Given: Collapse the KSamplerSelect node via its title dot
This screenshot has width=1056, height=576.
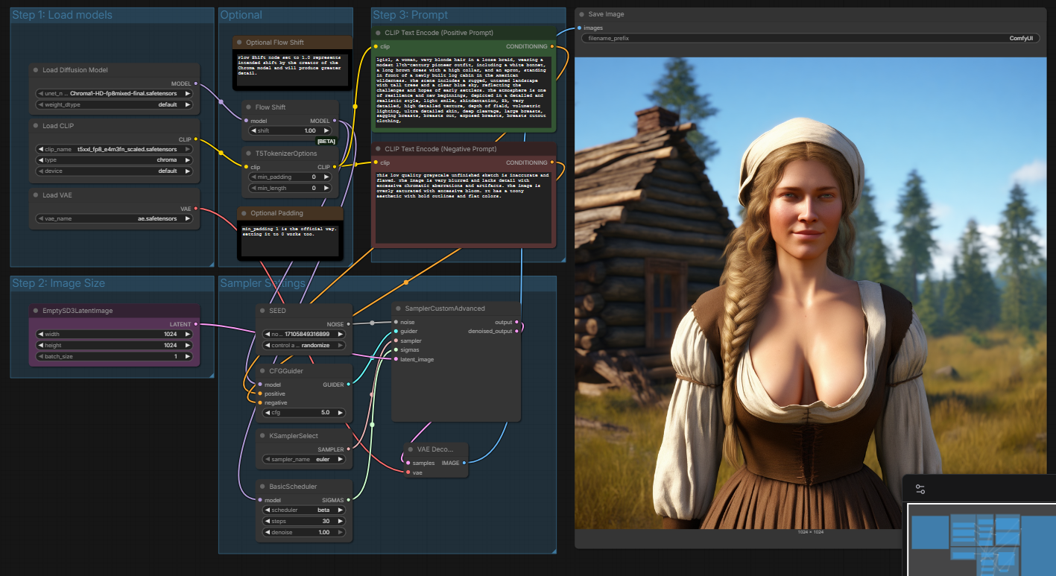Looking at the screenshot, I should [262, 435].
